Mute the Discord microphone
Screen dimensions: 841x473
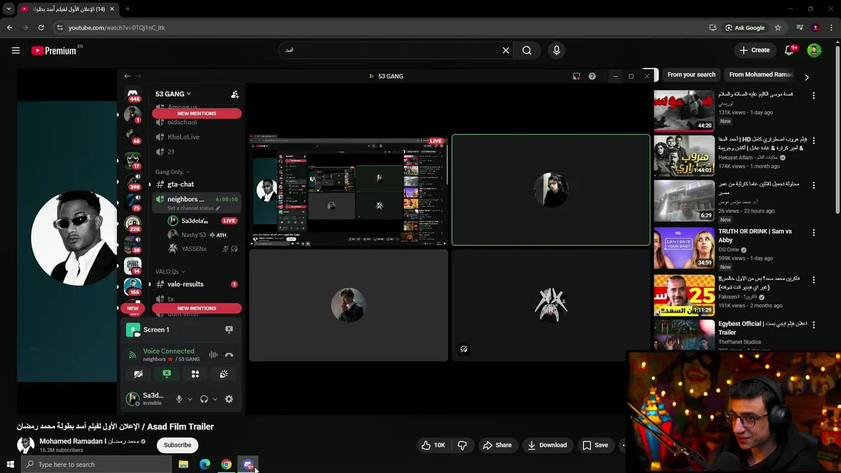pyautogui.click(x=179, y=399)
